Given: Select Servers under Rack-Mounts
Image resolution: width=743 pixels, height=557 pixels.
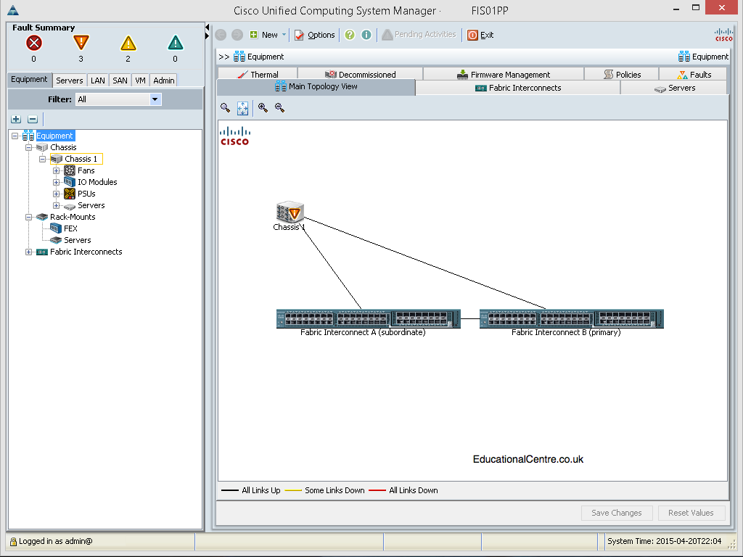Looking at the screenshot, I should pyautogui.click(x=77, y=240).
